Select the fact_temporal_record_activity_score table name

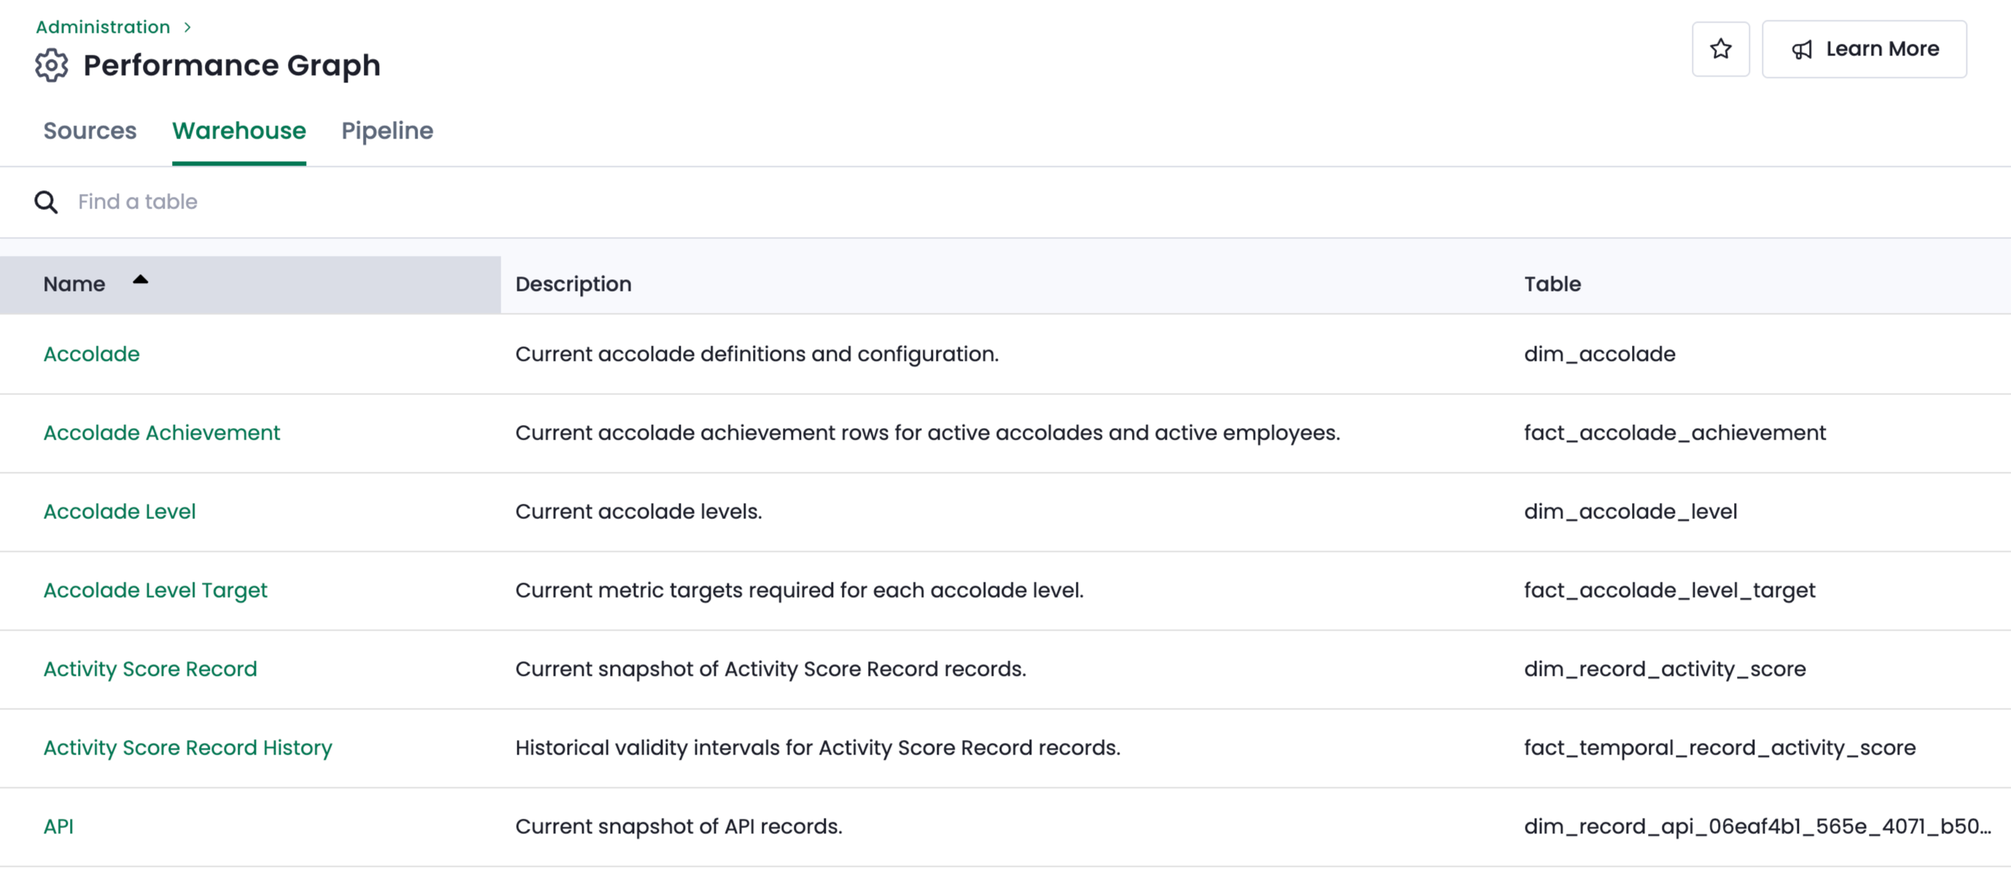[x=1720, y=748]
